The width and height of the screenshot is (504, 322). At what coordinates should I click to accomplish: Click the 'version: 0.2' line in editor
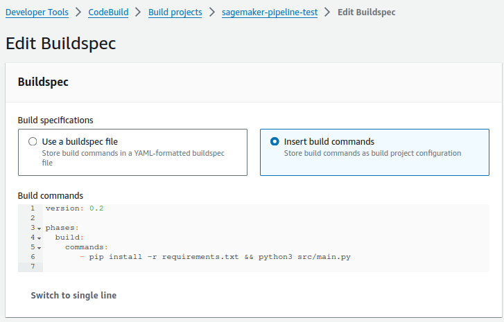(x=74, y=208)
